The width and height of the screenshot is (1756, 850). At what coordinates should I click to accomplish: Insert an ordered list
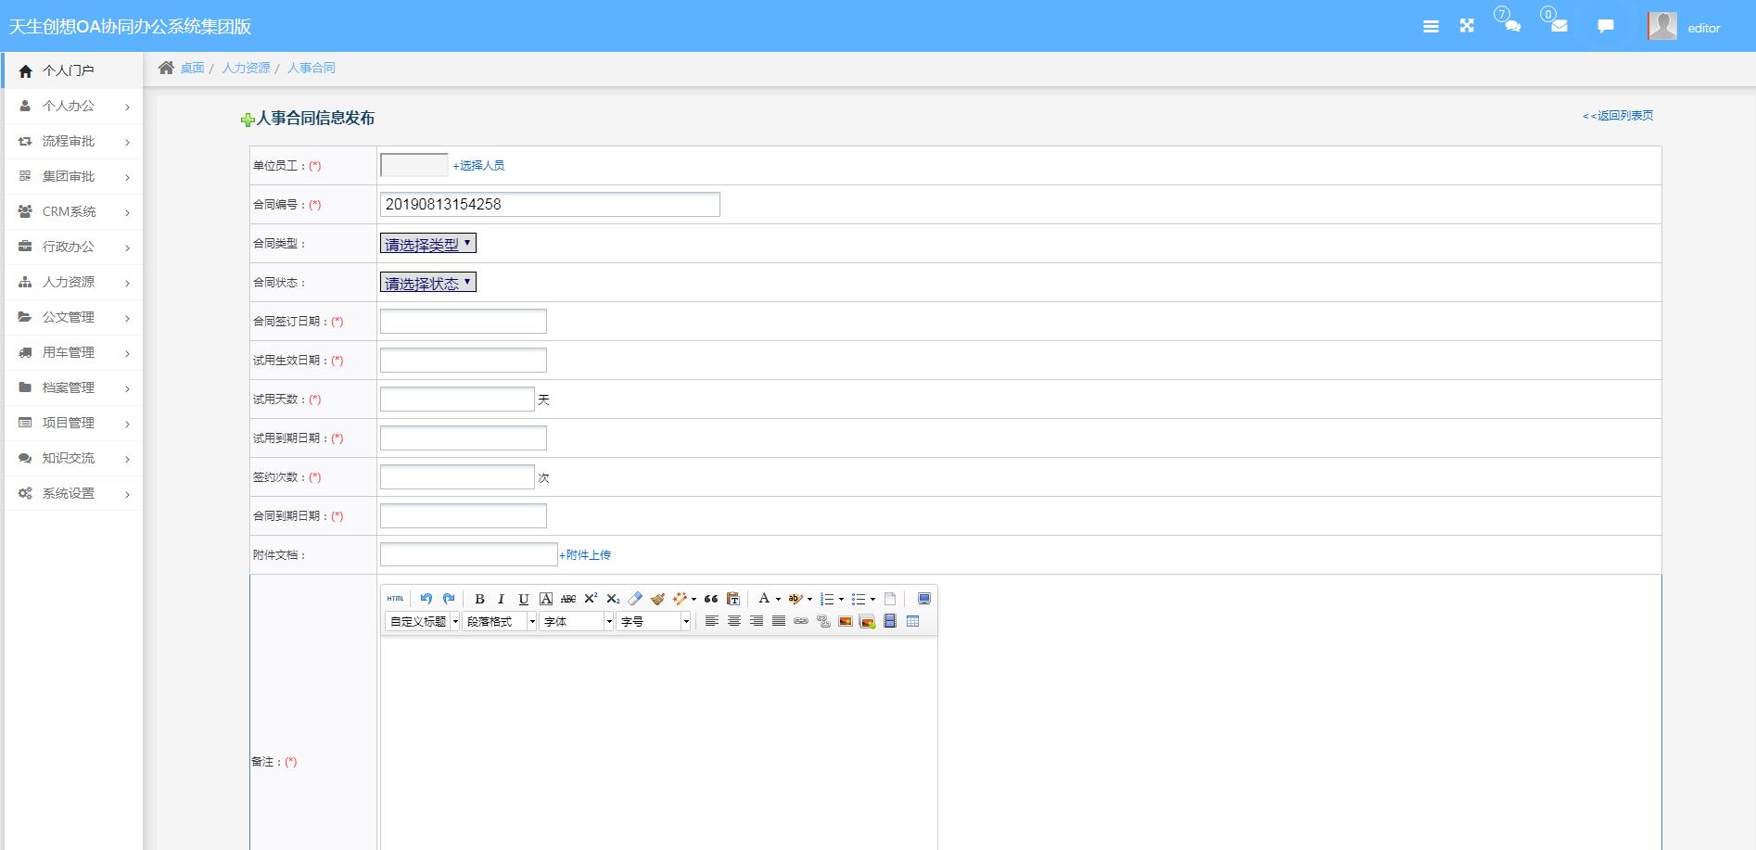(x=827, y=599)
